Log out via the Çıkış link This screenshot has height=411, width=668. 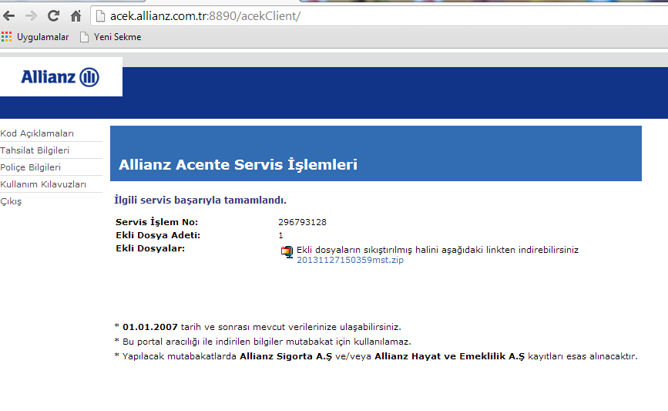[x=11, y=201]
